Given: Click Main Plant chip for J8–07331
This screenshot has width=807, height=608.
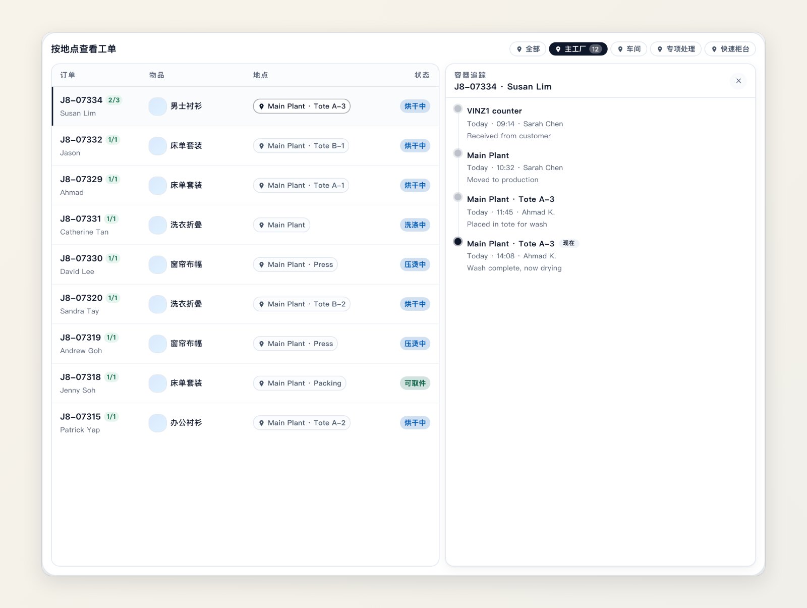Looking at the screenshot, I should tap(281, 225).
